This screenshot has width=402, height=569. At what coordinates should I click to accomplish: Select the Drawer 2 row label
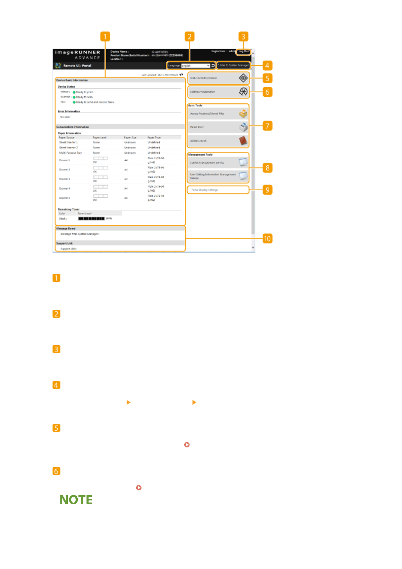pyautogui.click(x=64, y=170)
